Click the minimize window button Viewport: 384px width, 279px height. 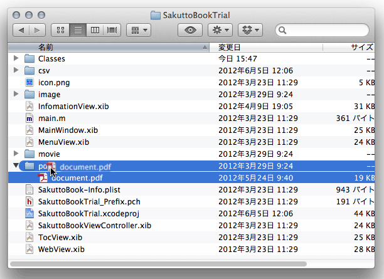(x=29, y=15)
